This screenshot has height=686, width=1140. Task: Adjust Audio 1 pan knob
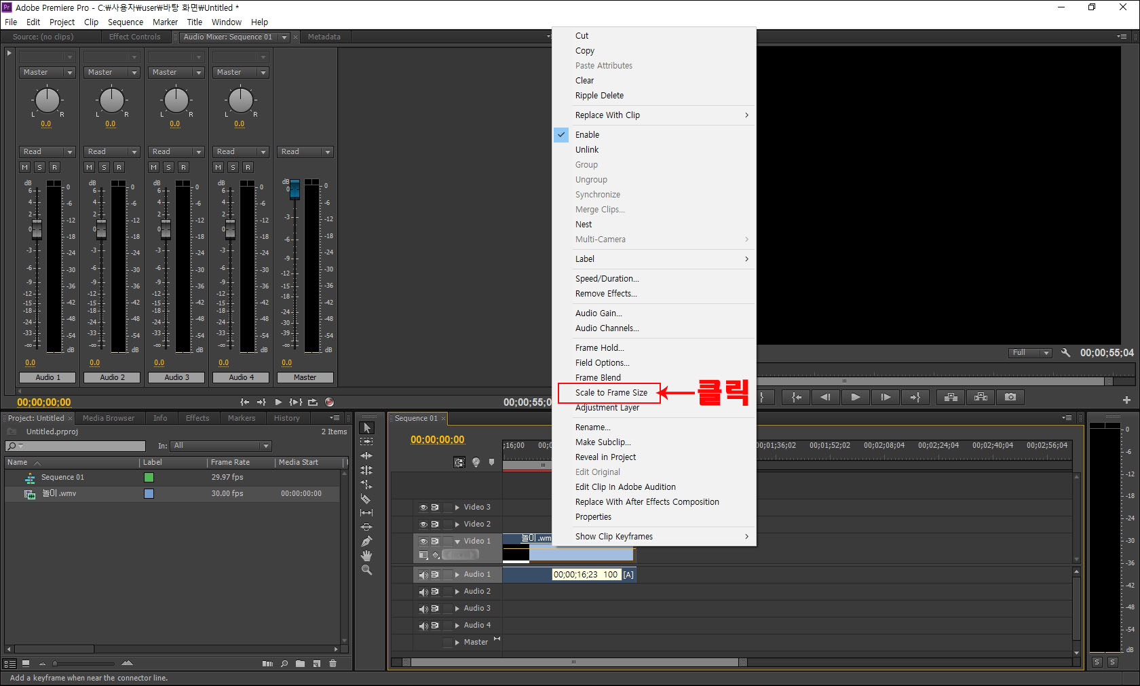(x=47, y=100)
